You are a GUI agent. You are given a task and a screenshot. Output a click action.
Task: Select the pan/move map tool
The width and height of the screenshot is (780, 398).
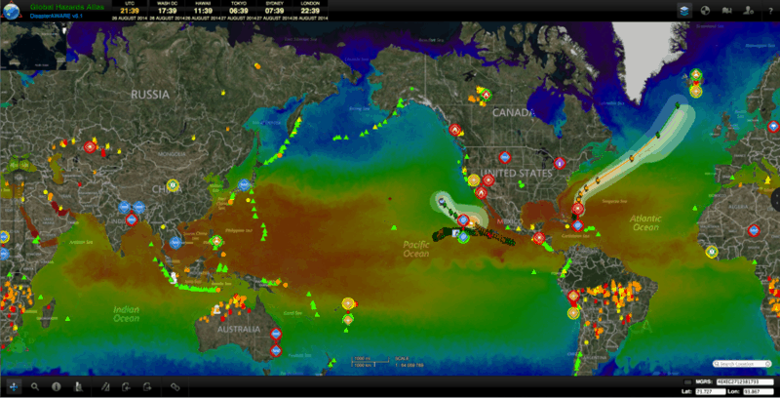(x=12, y=386)
